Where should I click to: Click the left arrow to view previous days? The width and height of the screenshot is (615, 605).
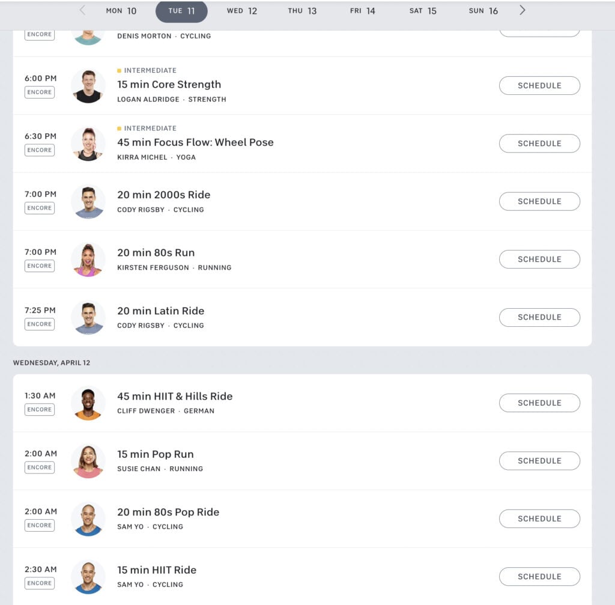point(82,10)
